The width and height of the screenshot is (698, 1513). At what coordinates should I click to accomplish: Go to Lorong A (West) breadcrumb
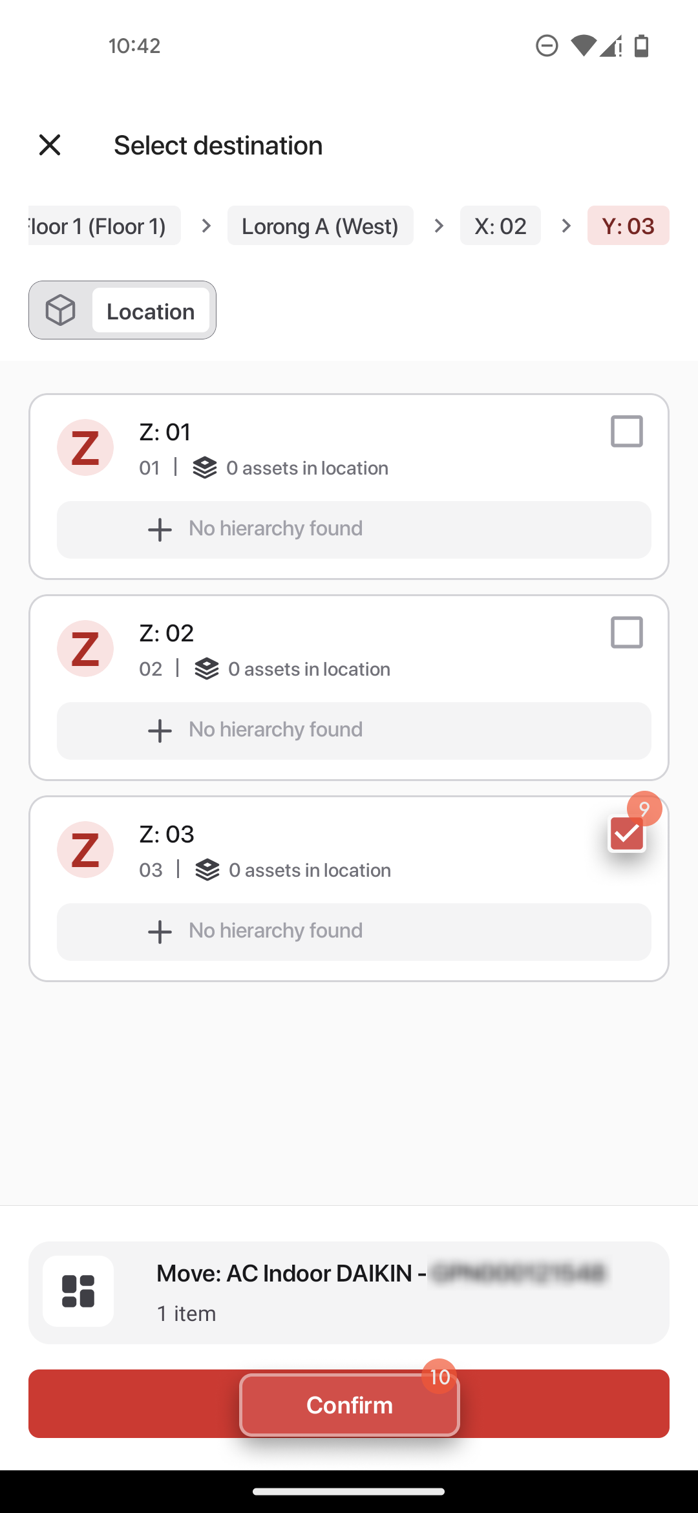tap(321, 226)
